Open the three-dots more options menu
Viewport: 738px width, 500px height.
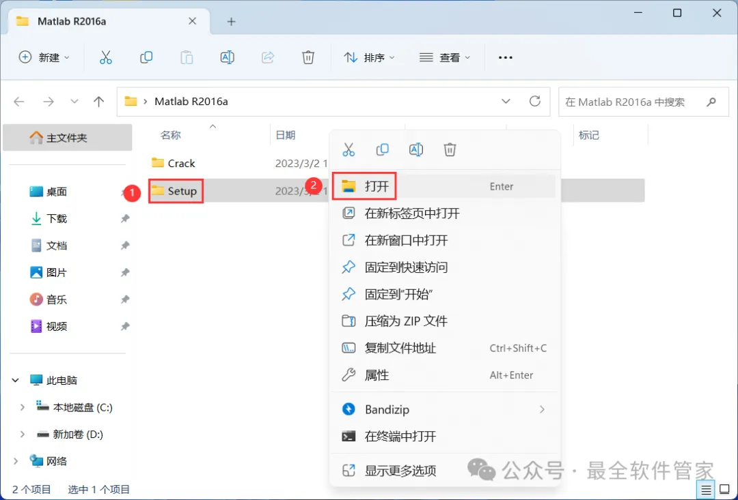pos(506,57)
